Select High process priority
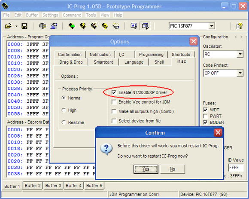The image size is (249, 199). [x=69, y=110]
